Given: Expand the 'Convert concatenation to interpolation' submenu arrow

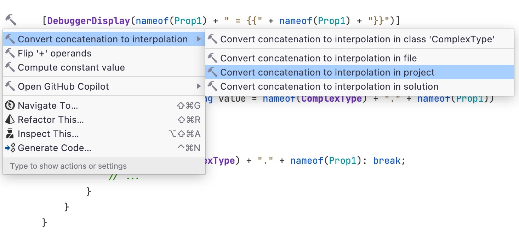Looking at the screenshot, I should [x=199, y=39].
